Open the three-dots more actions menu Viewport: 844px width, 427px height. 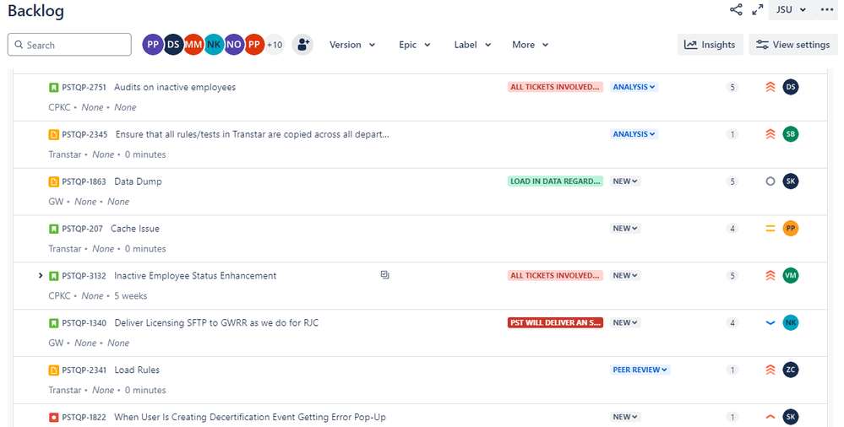coord(827,9)
